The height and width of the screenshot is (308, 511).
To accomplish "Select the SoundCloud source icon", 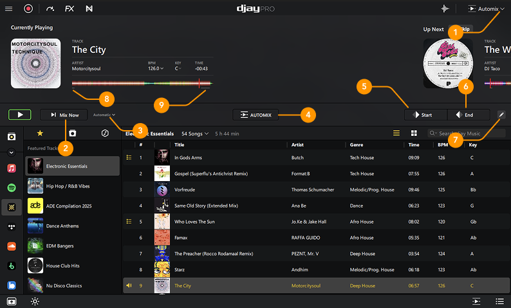I will [12, 246].
